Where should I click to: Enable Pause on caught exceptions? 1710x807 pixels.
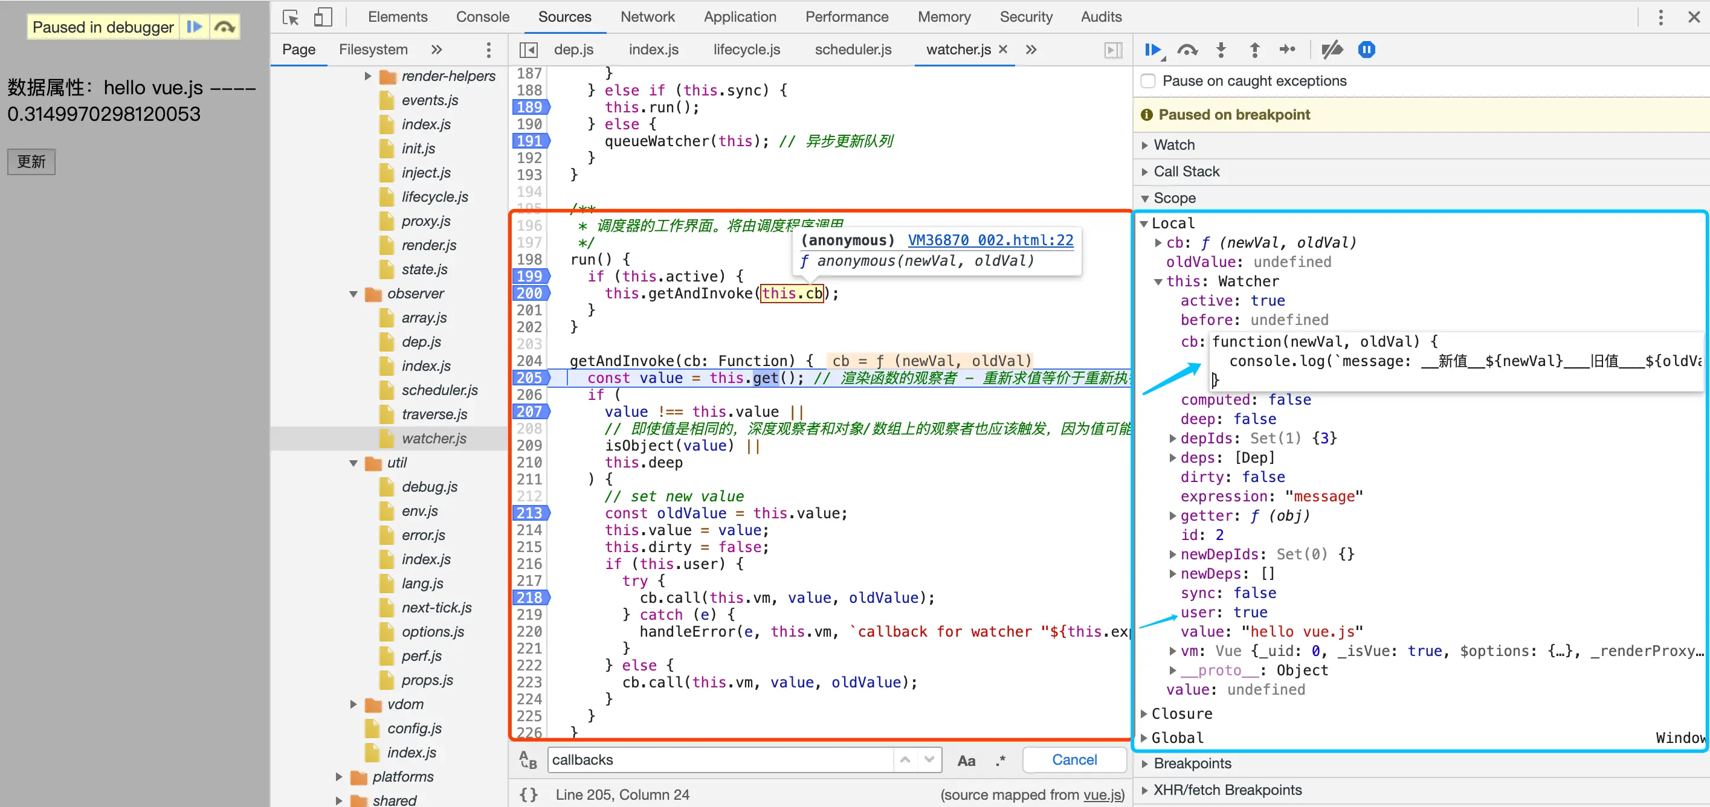click(1149, 81)
